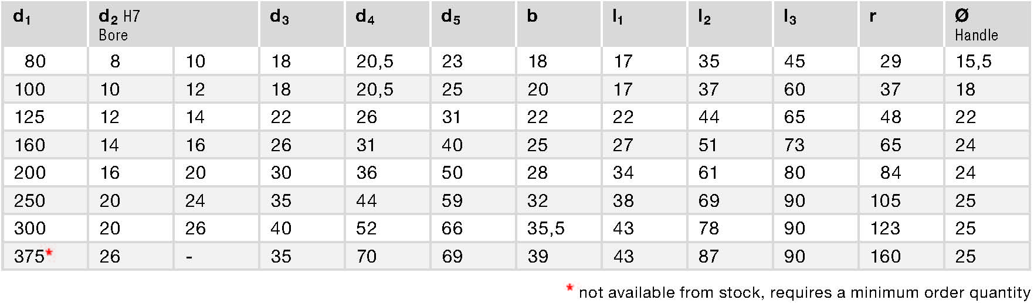The width and height of the screenshot is (1034, 303).
Task: Select the 80 cell in d1 column
Action: pos(35,62)
